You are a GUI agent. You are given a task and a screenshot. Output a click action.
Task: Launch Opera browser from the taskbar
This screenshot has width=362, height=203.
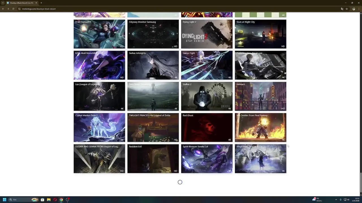(x=55, y=200)
